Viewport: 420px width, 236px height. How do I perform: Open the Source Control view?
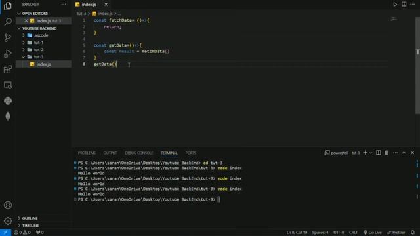point(8,37)
